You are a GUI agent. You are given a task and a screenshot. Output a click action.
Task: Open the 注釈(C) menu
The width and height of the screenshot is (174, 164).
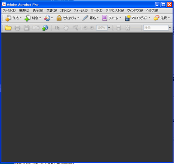pos(65,10)
